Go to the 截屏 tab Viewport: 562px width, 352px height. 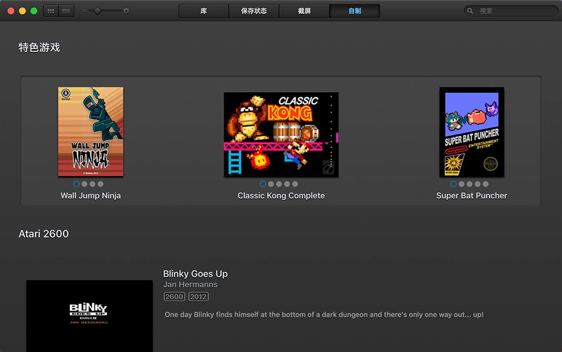304,11
